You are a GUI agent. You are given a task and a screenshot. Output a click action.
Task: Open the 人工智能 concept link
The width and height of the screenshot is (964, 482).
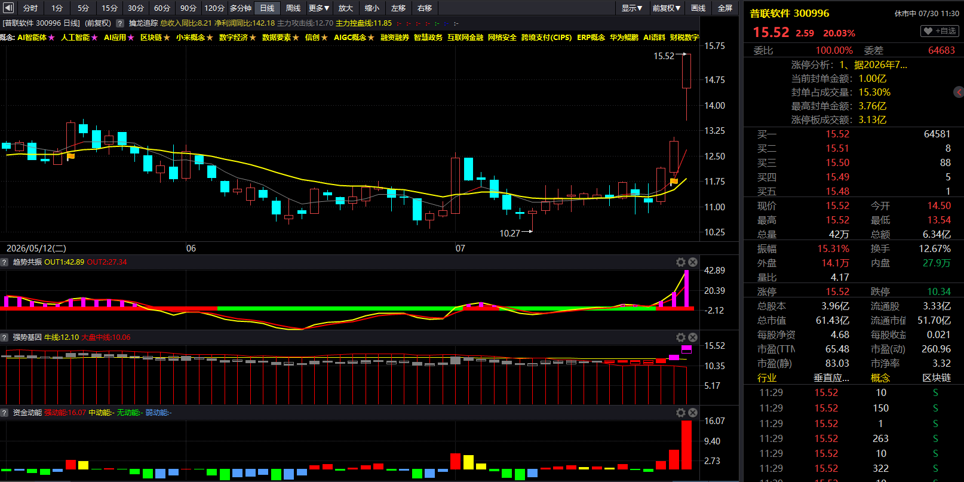pos(75,38)
